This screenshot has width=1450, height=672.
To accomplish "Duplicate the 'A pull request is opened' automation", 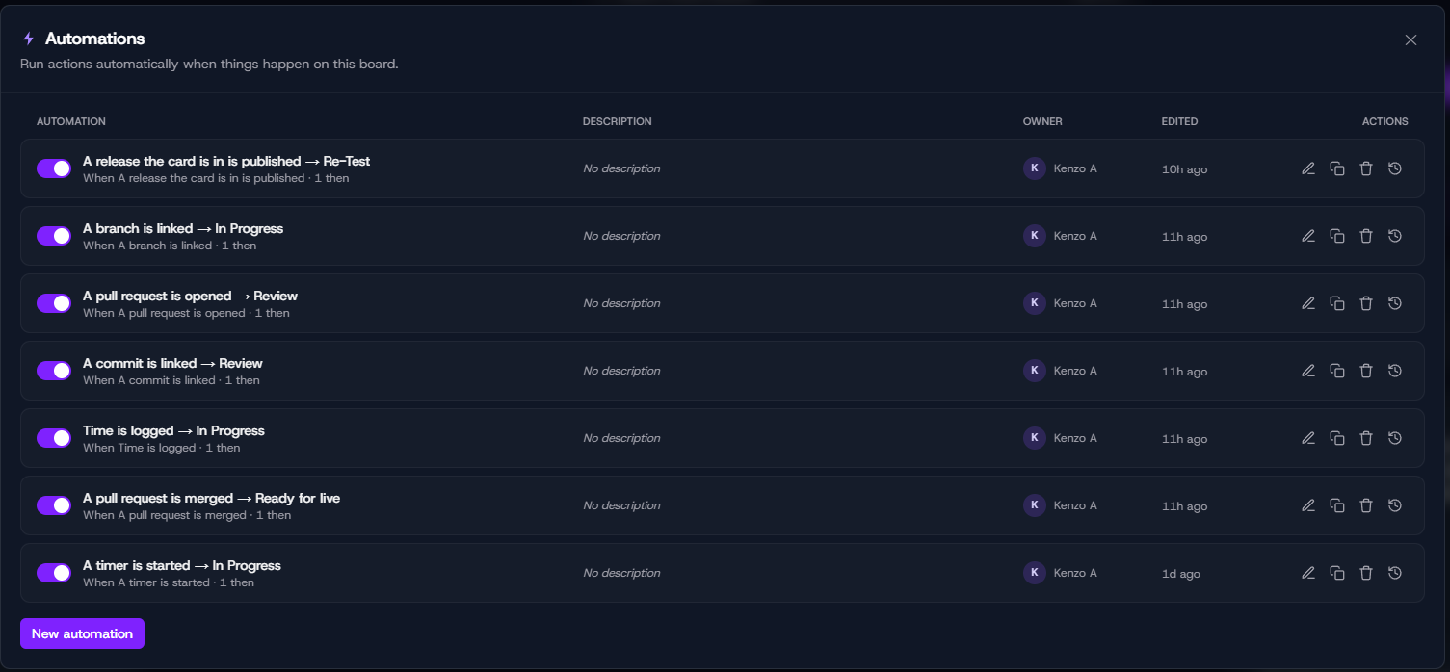I will 1337,303.
